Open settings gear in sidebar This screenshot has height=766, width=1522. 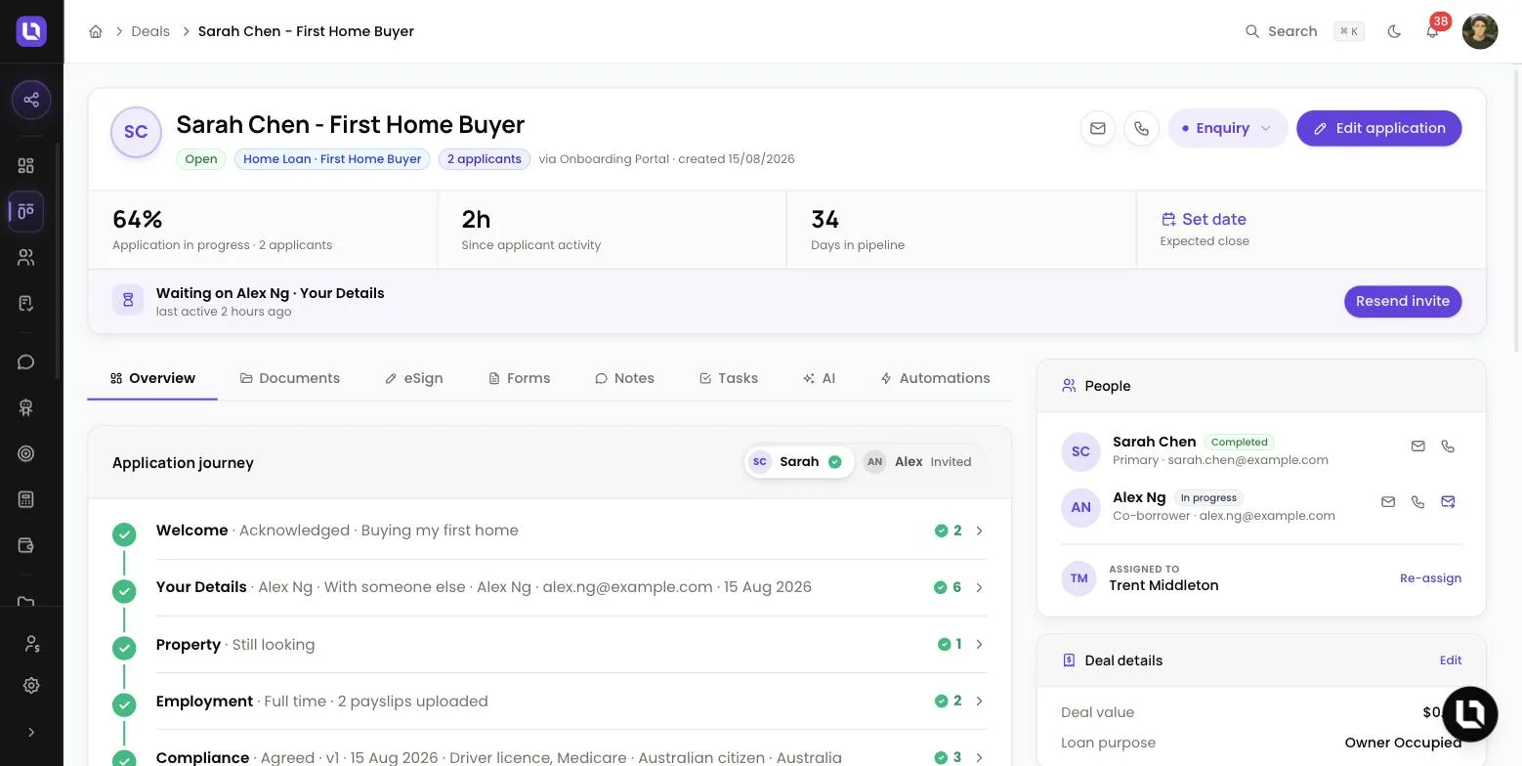tap(31, 686)
